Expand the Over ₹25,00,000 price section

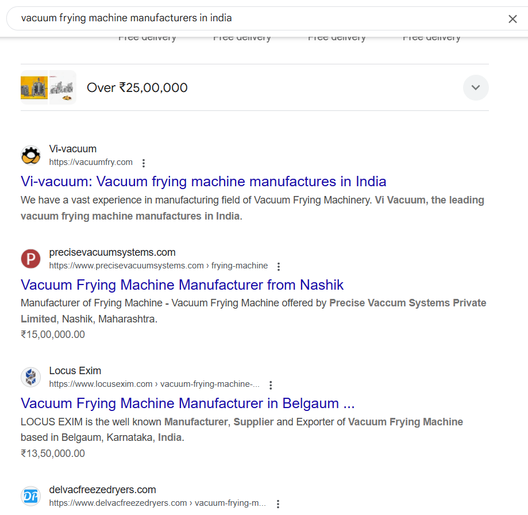tap(476, 87)
